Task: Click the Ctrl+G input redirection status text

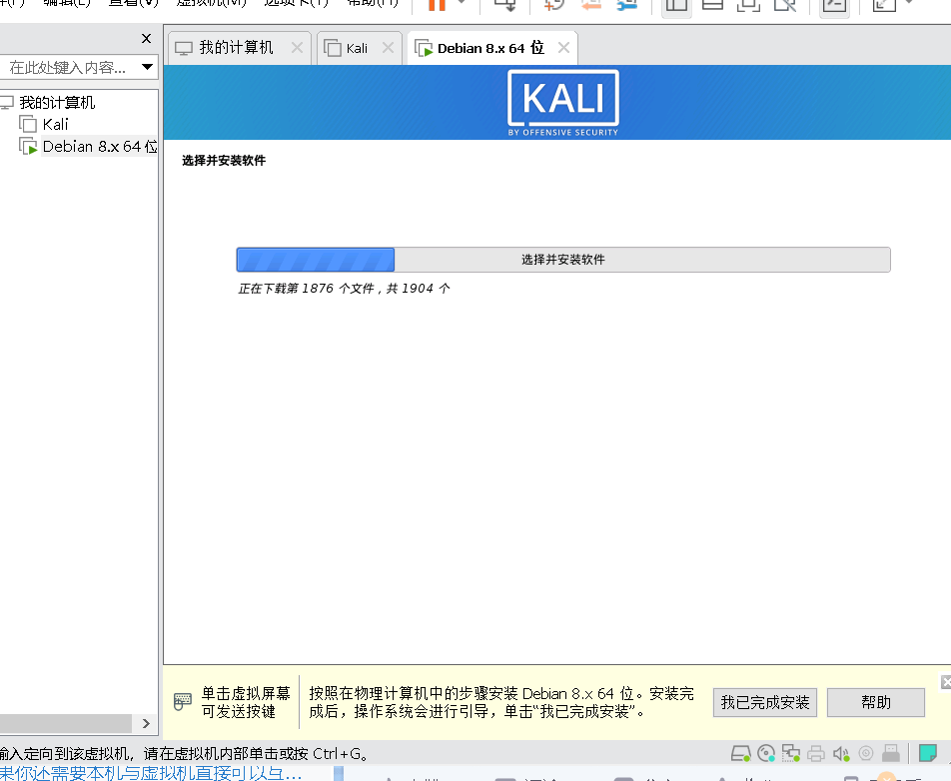Action: click(x=184, y=754)
